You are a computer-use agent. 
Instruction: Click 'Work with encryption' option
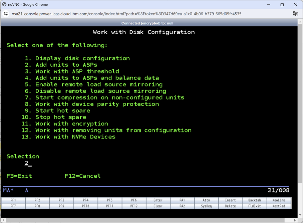[x=72, y=124]
